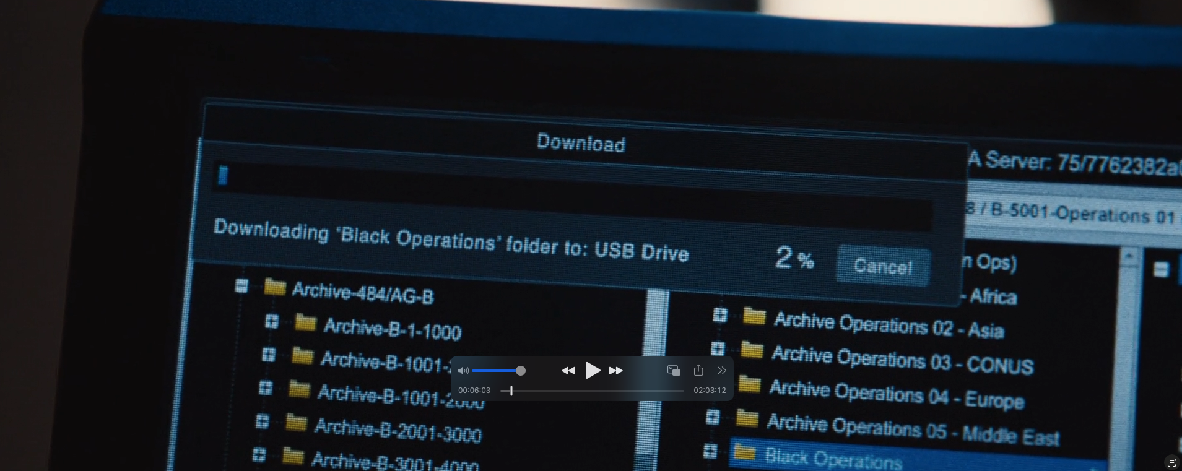Click the 2 % download percentage
Image resolution: width=1182 pixels, height=471 pixels.
pos(794,258)
